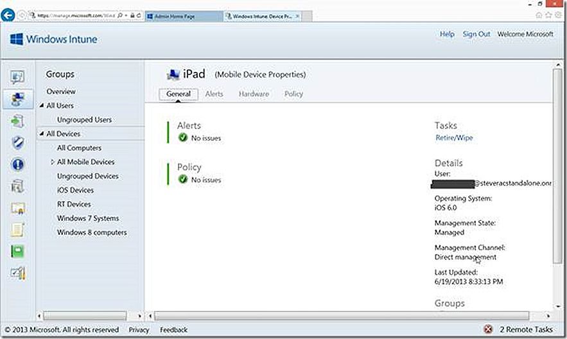Screen dimensions: 567x339
Task: Open the Updates workspace icon
Action: click(x=17, y=121)
